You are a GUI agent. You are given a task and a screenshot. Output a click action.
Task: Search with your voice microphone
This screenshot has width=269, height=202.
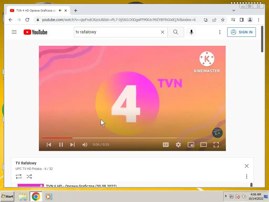tap(192, 32)
